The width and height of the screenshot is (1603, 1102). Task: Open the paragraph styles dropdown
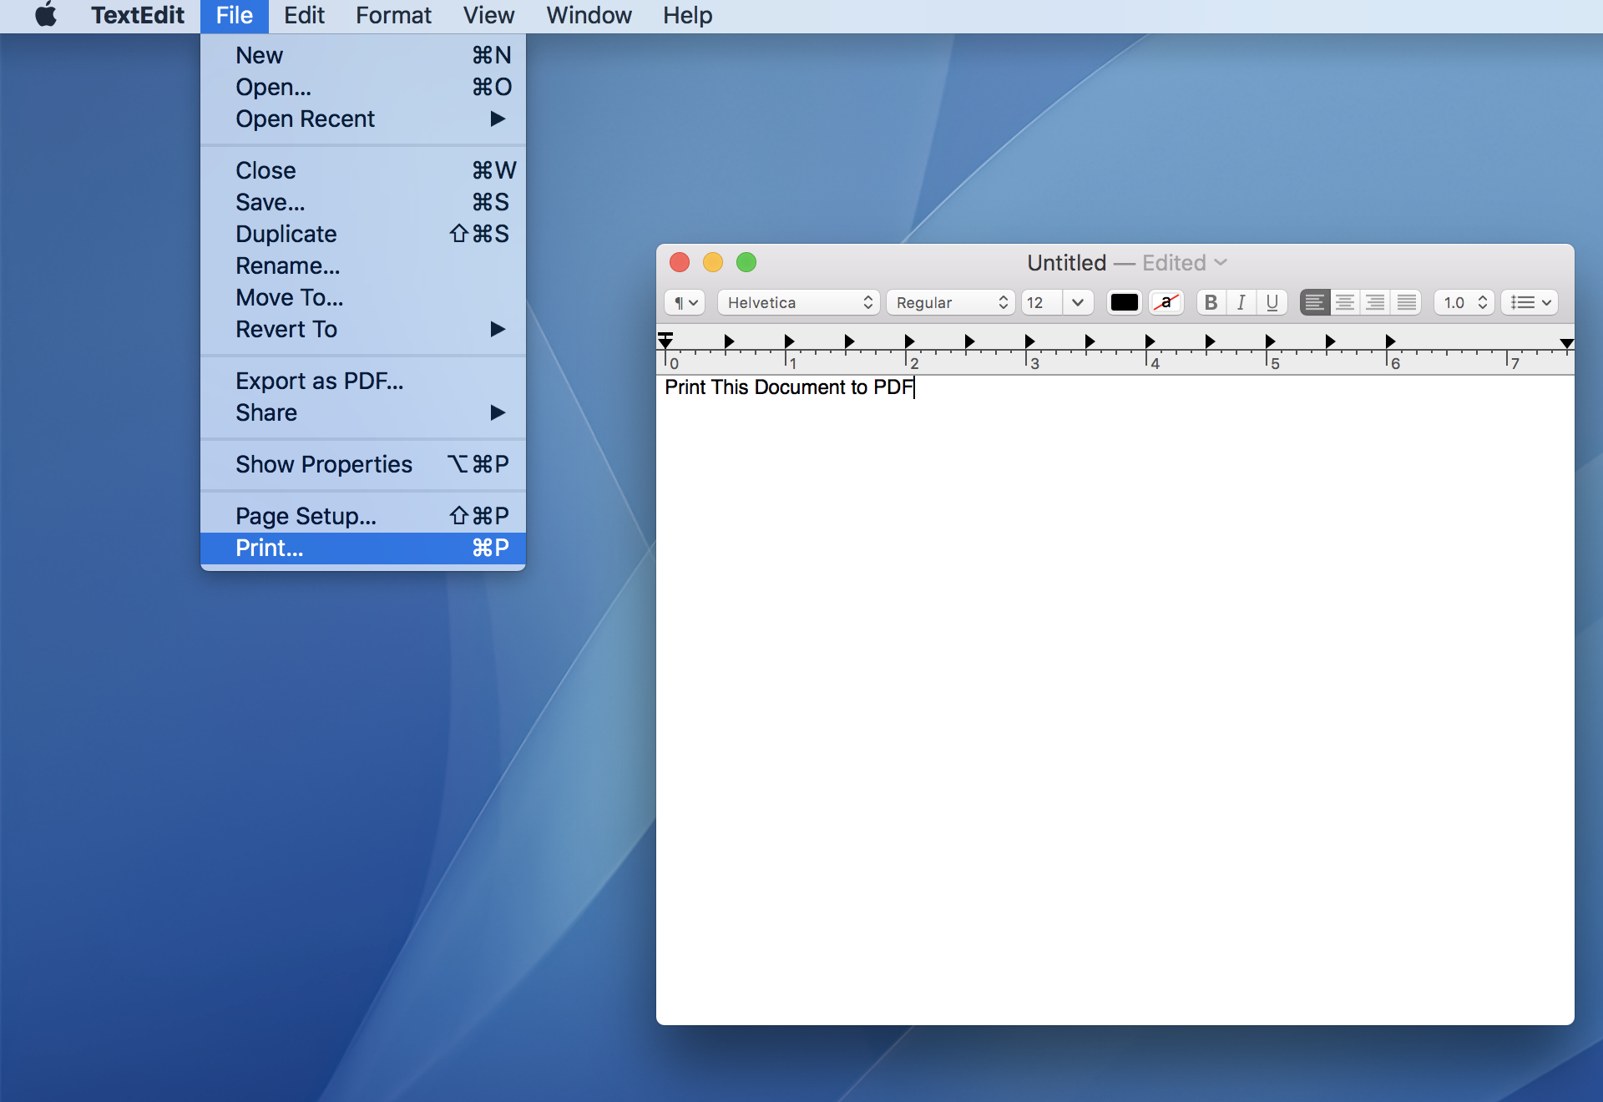click(685, 302)
